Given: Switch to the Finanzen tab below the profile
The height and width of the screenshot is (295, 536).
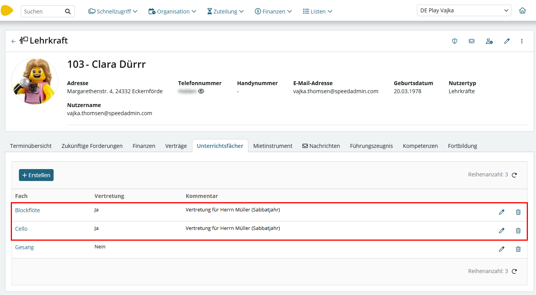Looking at the screenshot, I should 144,146.
